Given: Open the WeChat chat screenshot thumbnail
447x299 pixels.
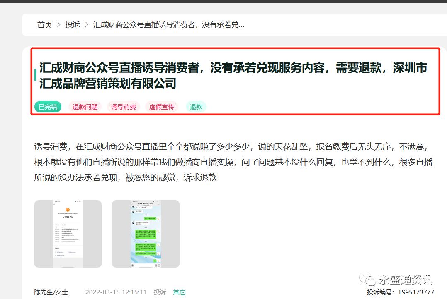Looking at the screenshot, I should 146,234.
